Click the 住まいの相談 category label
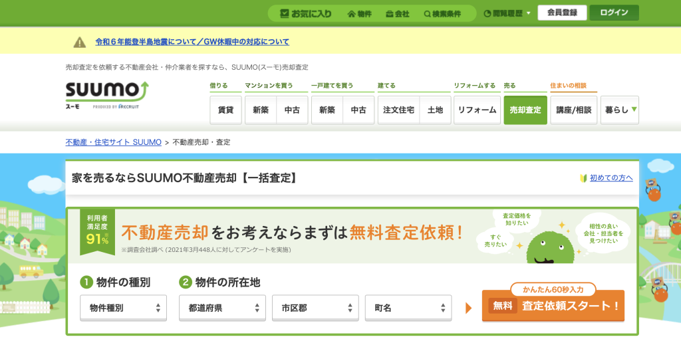Screen dimensions: 681x347 (568, 86)
